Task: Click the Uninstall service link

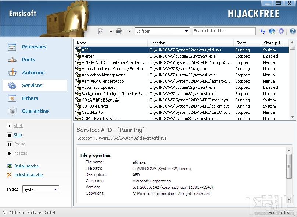Action: click(x=29, y=175)
